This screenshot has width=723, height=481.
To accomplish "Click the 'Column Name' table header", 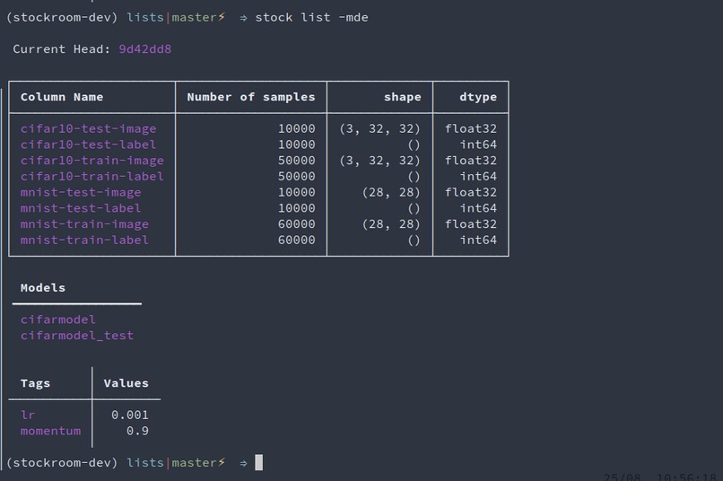I will point(62,97).
